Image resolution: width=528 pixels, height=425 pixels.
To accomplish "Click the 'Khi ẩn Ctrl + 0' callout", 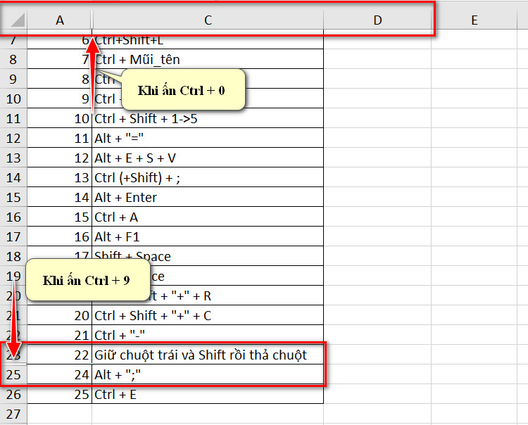I will 183,90.
